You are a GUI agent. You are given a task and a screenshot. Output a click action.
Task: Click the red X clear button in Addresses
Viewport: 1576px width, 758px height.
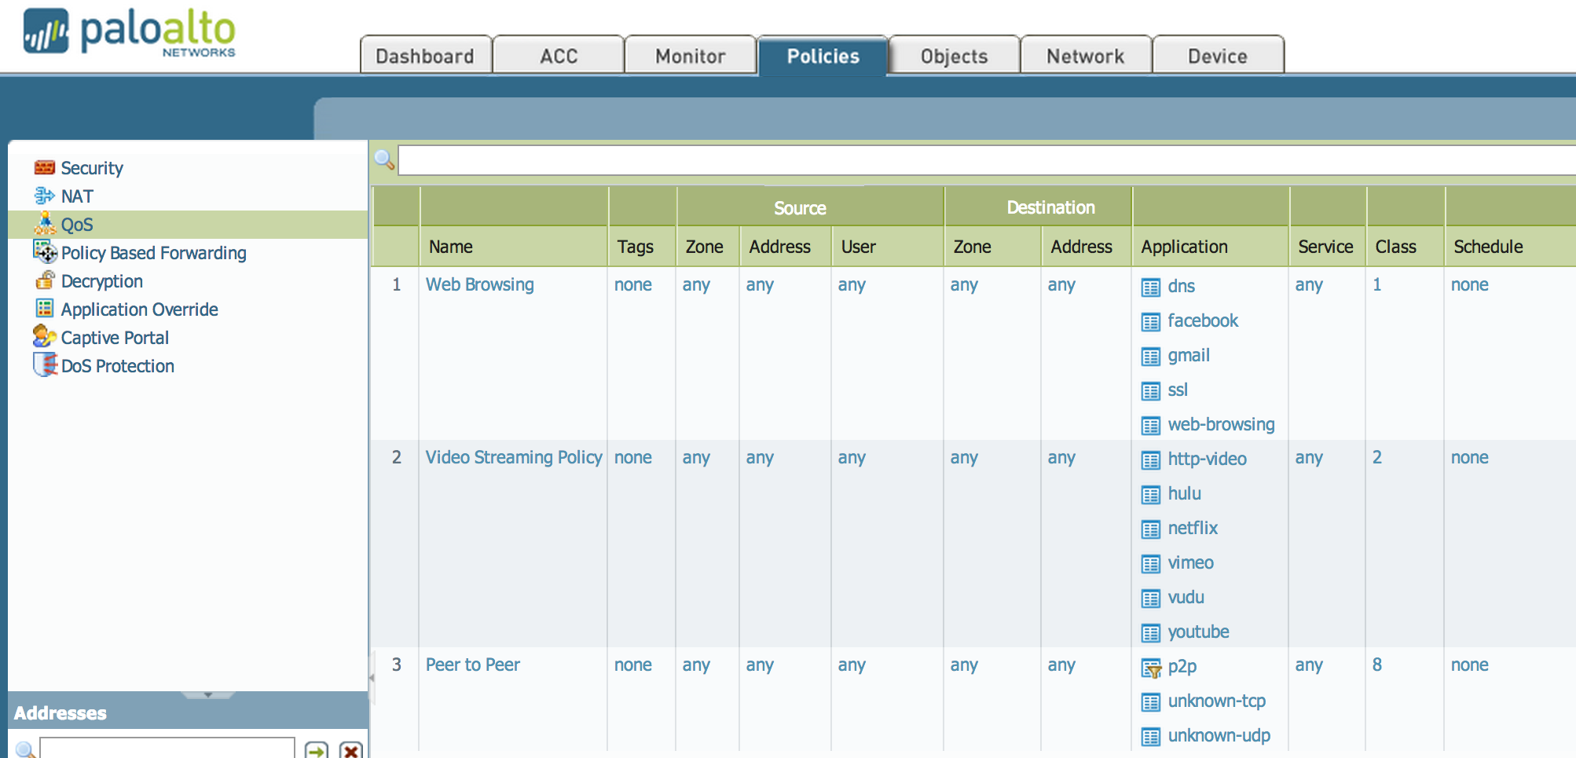tap(351, 751)
